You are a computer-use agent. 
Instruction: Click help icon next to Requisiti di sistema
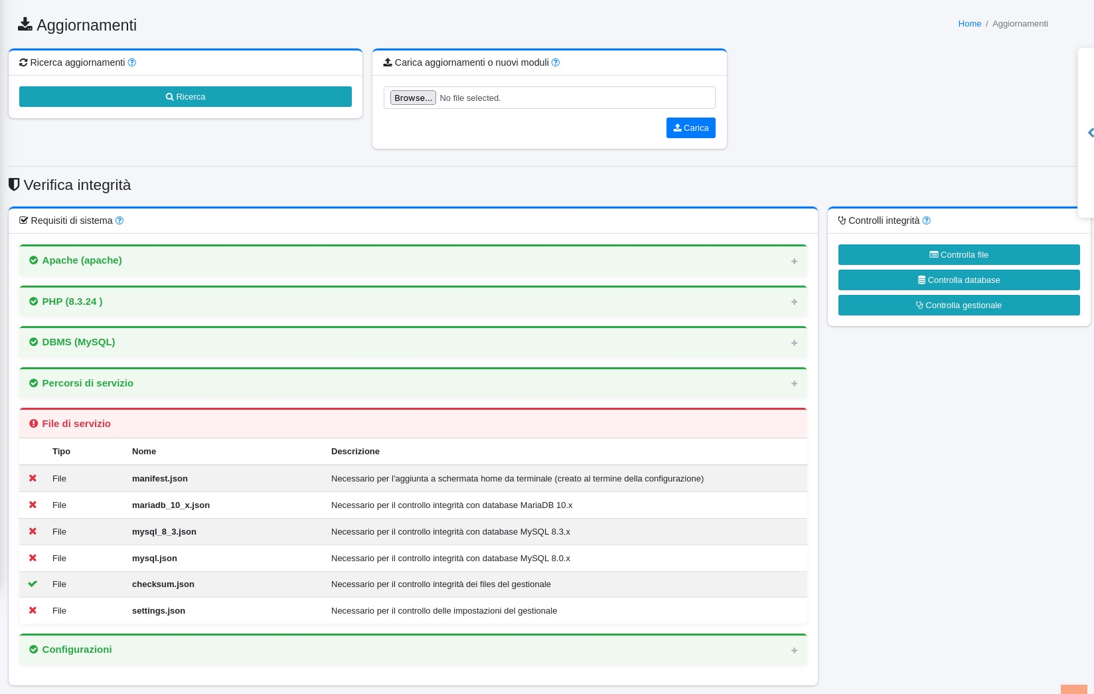point(119,220)
